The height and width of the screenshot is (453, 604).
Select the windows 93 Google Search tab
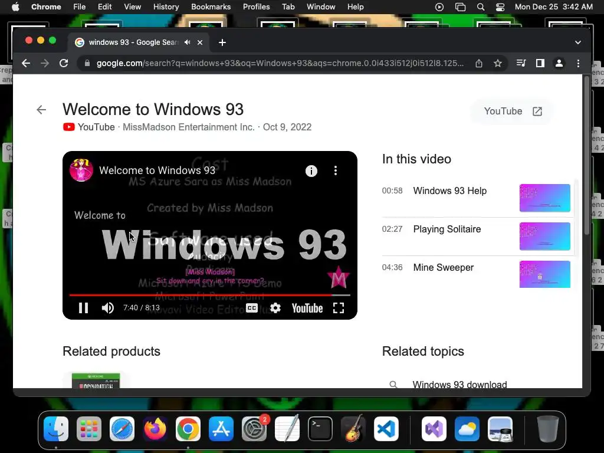tap(133, 42)
